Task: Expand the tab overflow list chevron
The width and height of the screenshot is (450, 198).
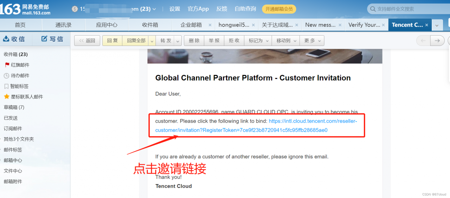Action: tap(437, 25)
